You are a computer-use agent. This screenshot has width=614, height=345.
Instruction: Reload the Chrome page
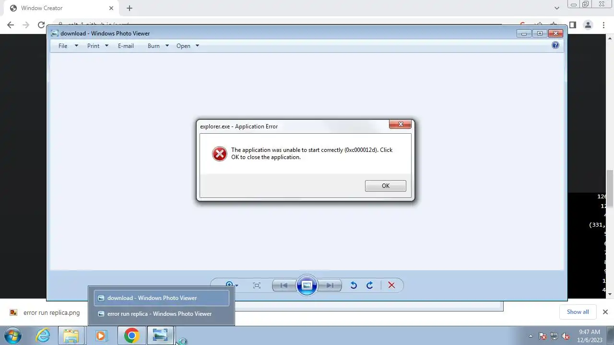[x=41, y=25]
